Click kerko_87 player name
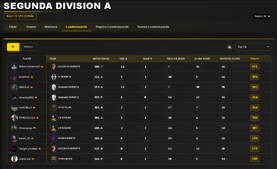The height and width of the screenshot is (169, 277). pyautogui.click(x=25, y=138)
